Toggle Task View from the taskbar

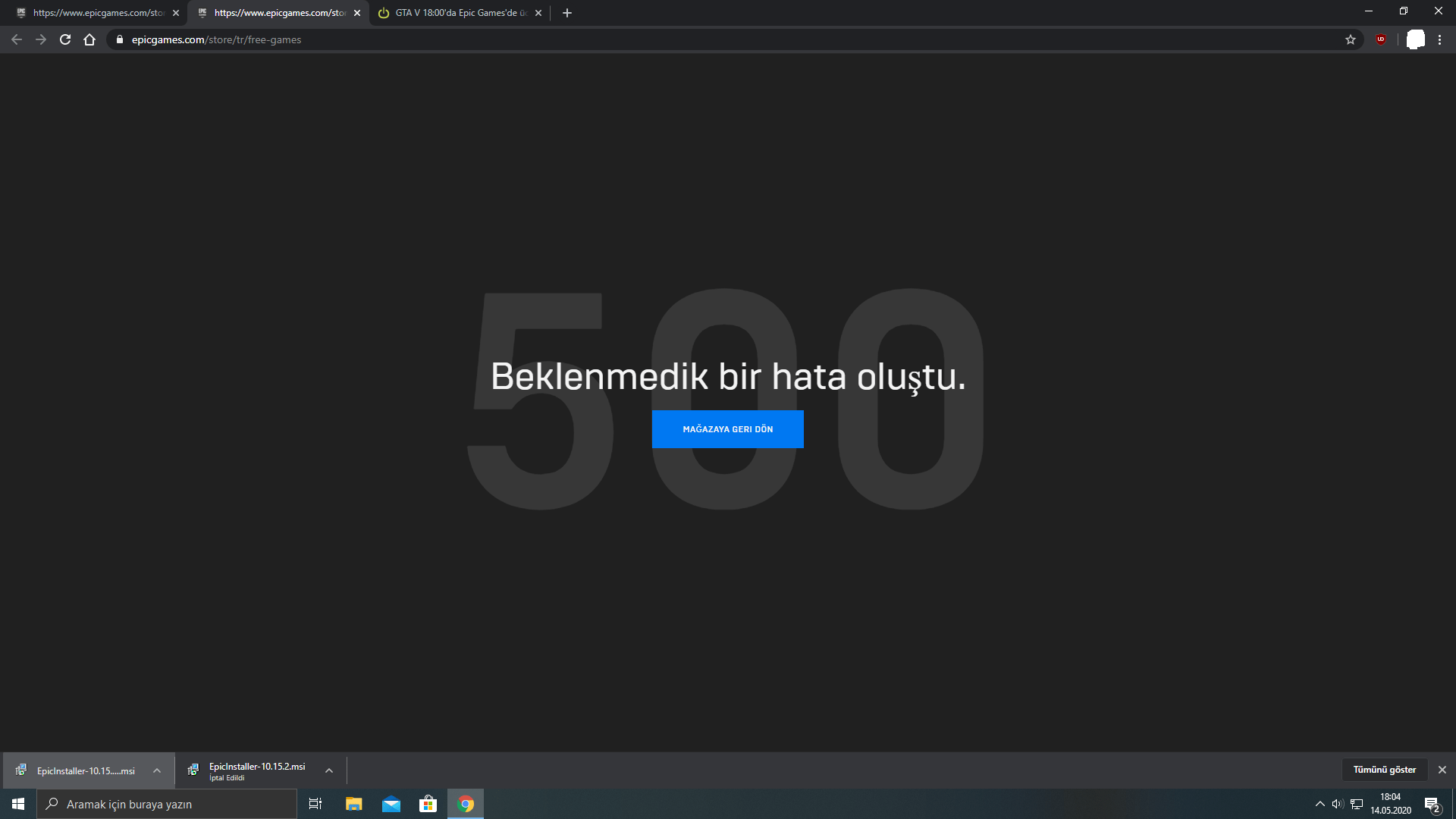pyautogui.click(x=315, y=803)
